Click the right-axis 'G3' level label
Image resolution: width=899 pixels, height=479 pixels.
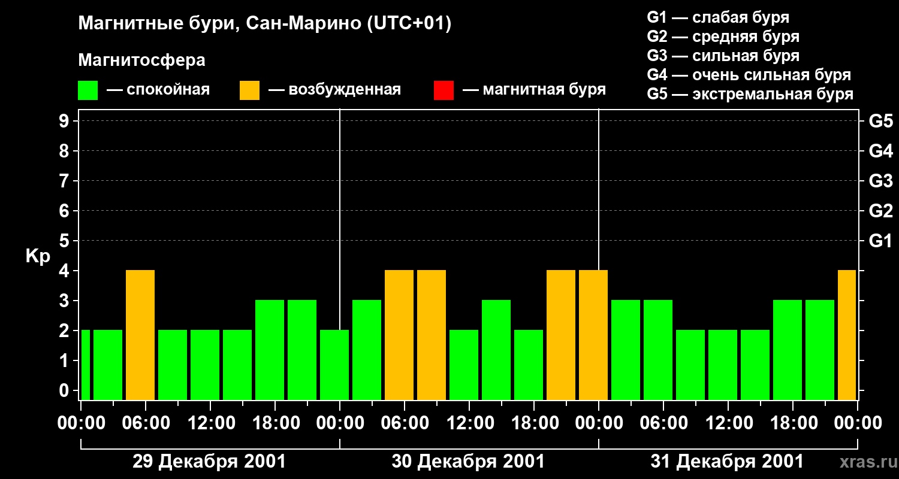tap(880, 181)
